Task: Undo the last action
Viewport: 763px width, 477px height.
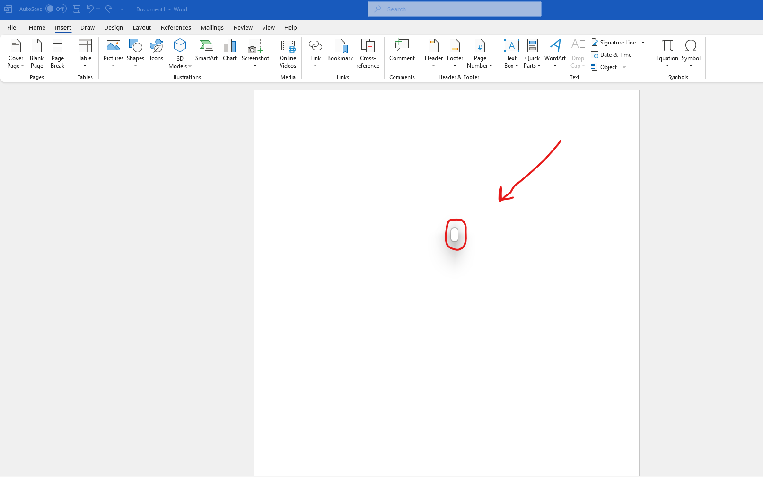Action: pos(90,9)
